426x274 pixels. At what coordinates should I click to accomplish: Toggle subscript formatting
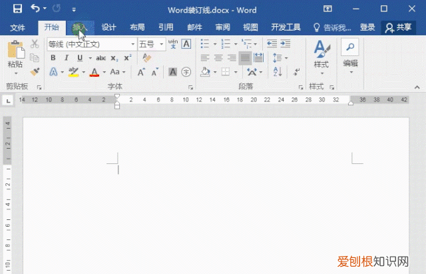(x=114, y=58)
